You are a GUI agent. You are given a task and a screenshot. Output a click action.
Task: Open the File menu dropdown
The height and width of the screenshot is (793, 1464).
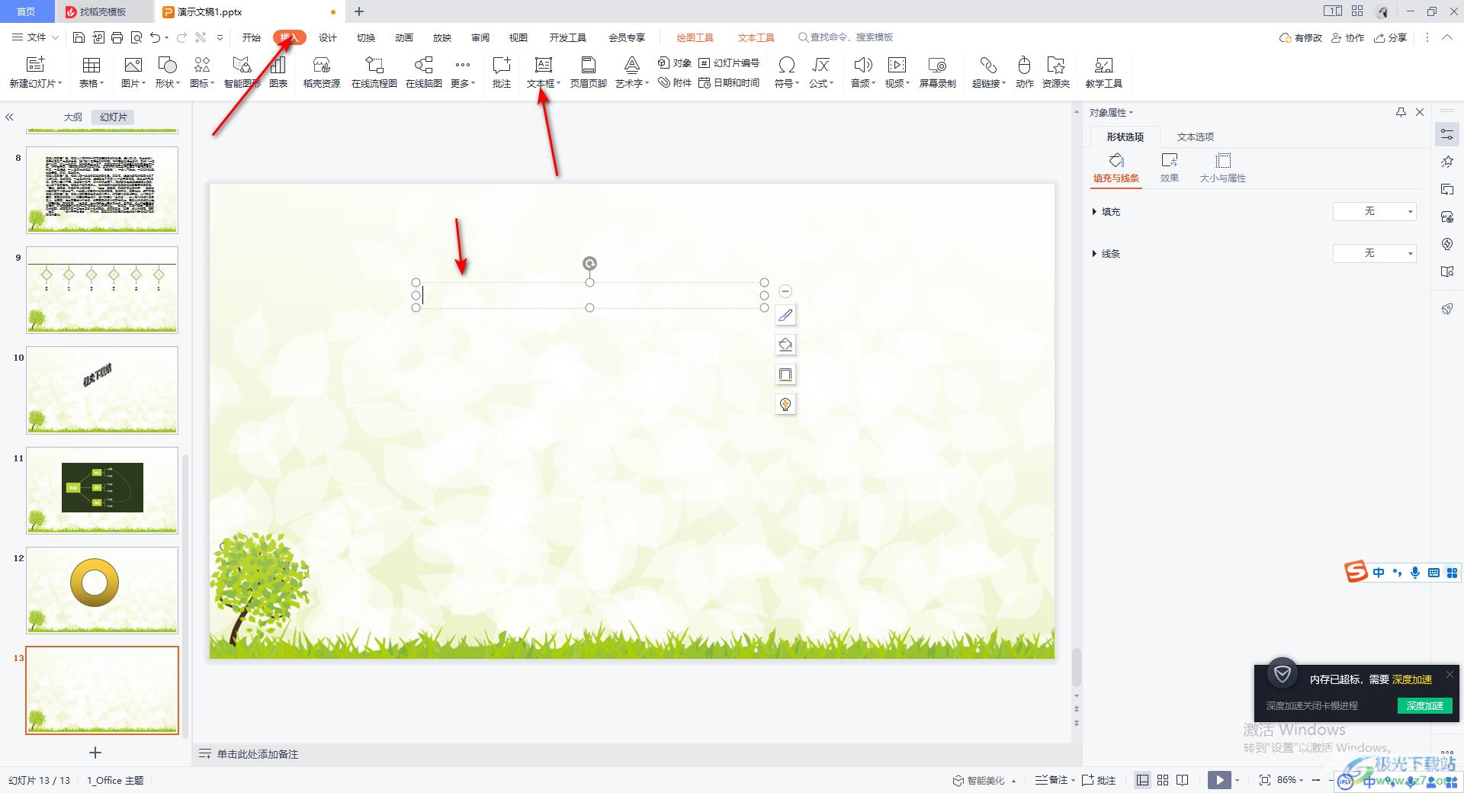click(36, 37)
